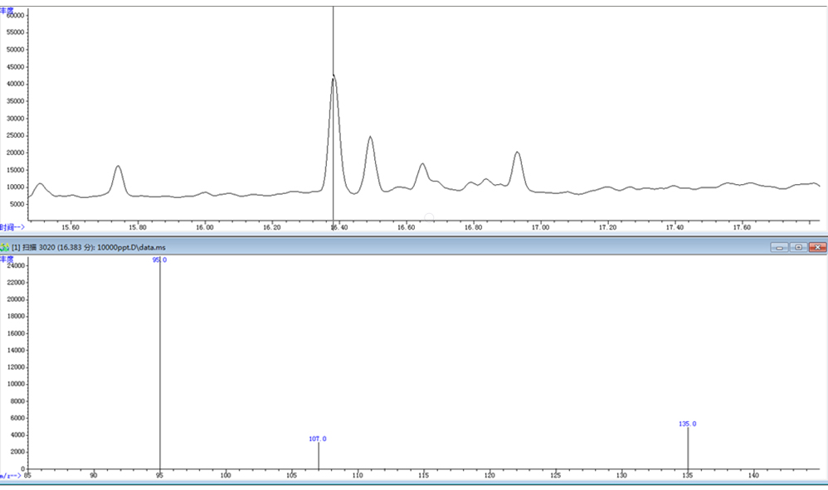828x490 pixels.
Task: Minimize the mass spectrum scan window
Action: coord(779,247)
